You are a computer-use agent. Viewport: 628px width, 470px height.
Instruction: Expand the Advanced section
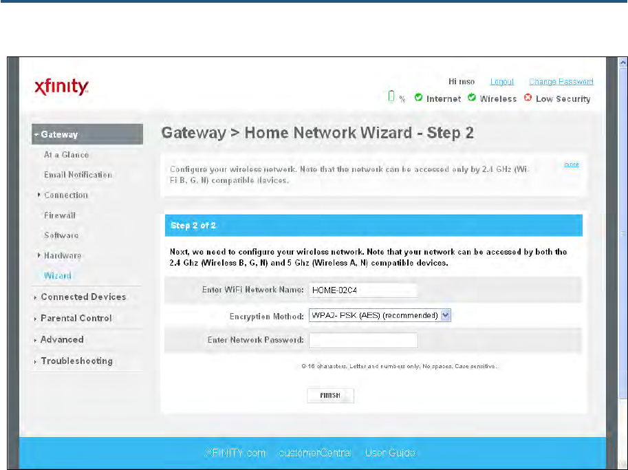pyautogui.click(x=62, y=339)
